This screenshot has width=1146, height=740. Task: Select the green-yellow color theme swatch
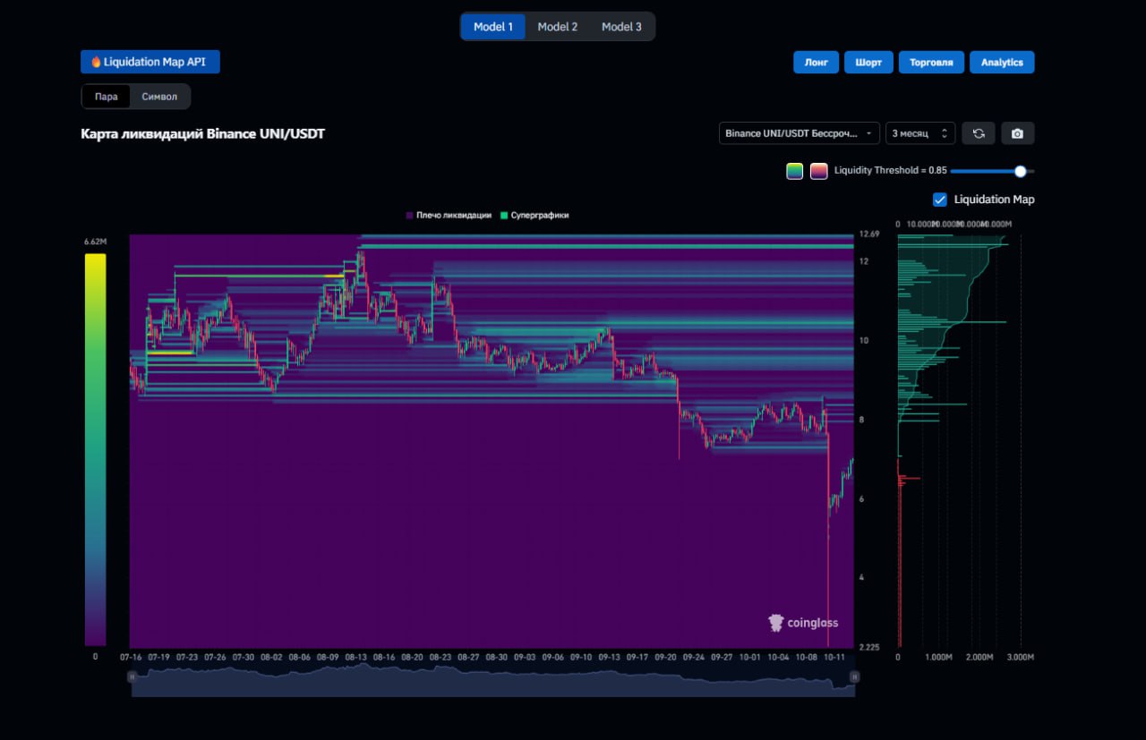[795, 171]
